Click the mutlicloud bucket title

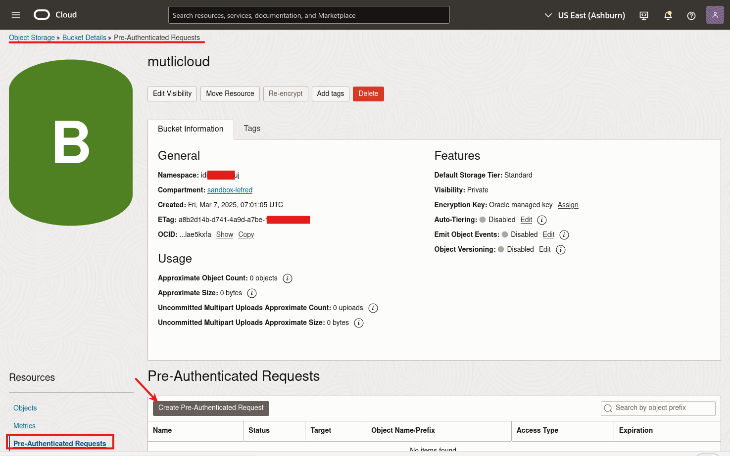[x=179, y=62]
